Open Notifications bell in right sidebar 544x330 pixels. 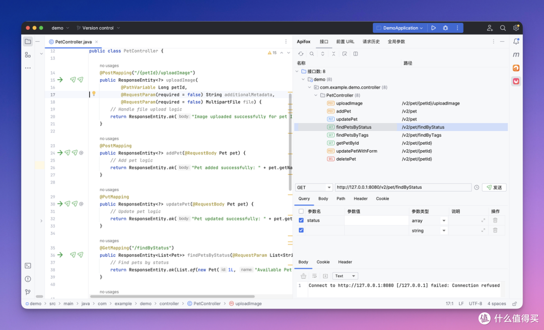tap(516, 42)
